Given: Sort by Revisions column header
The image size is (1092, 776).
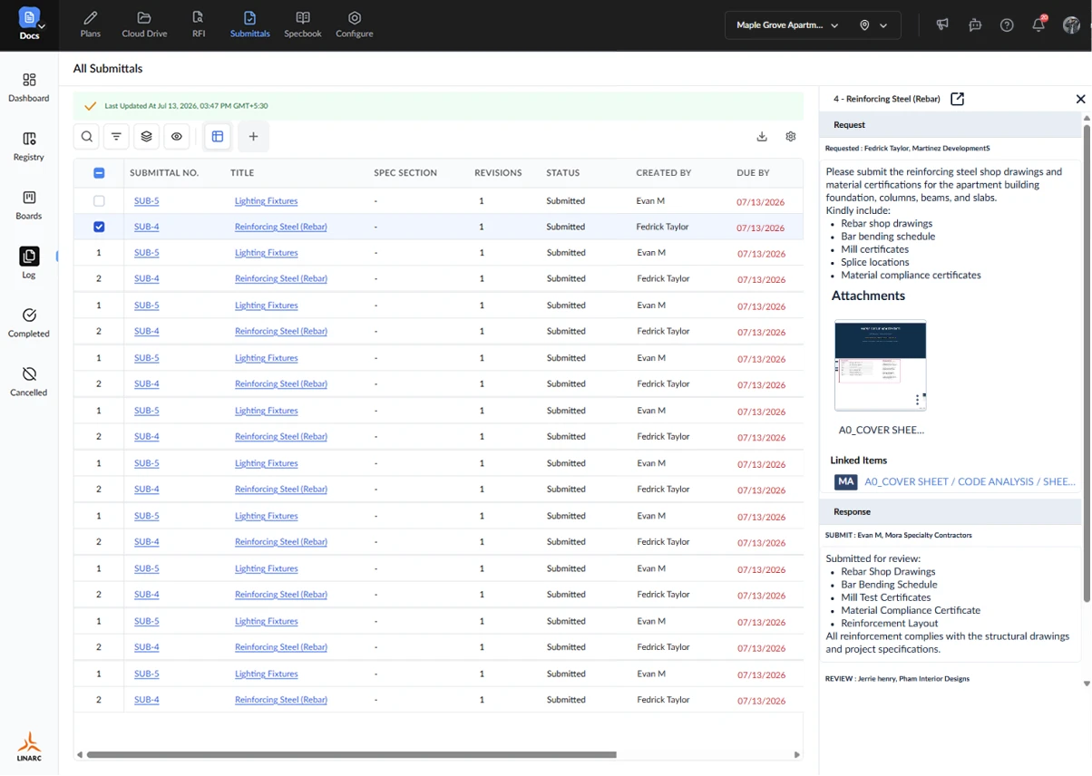Looking at the screenshot, I should click(498, 173).
